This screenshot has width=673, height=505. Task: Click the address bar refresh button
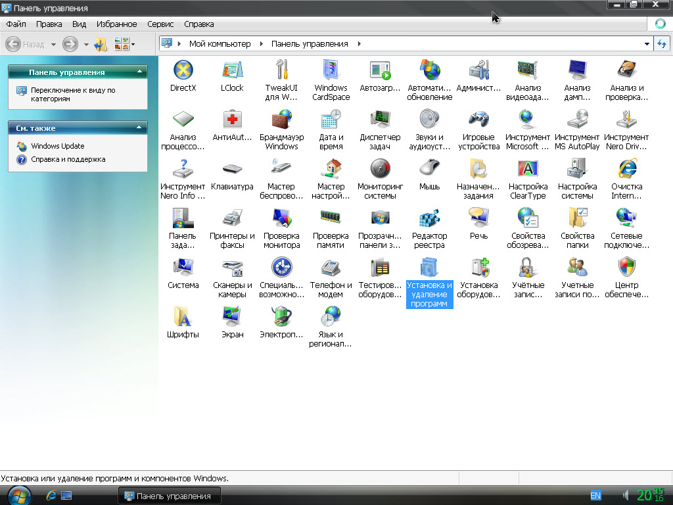(662, 44)
